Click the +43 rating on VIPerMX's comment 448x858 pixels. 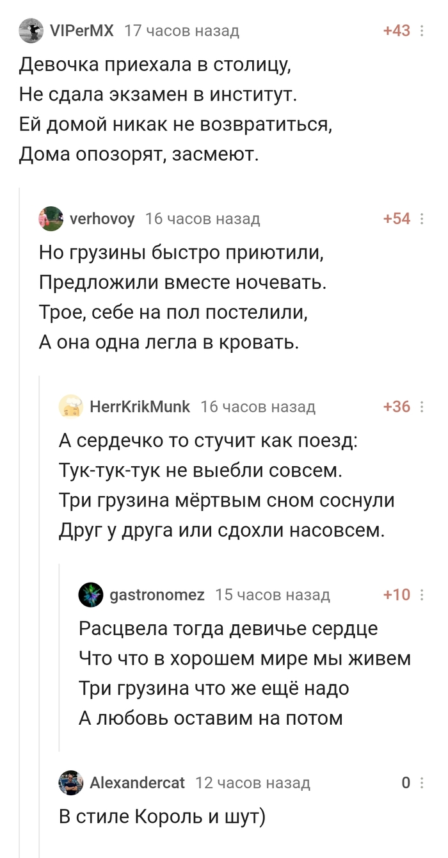point(396,31)
